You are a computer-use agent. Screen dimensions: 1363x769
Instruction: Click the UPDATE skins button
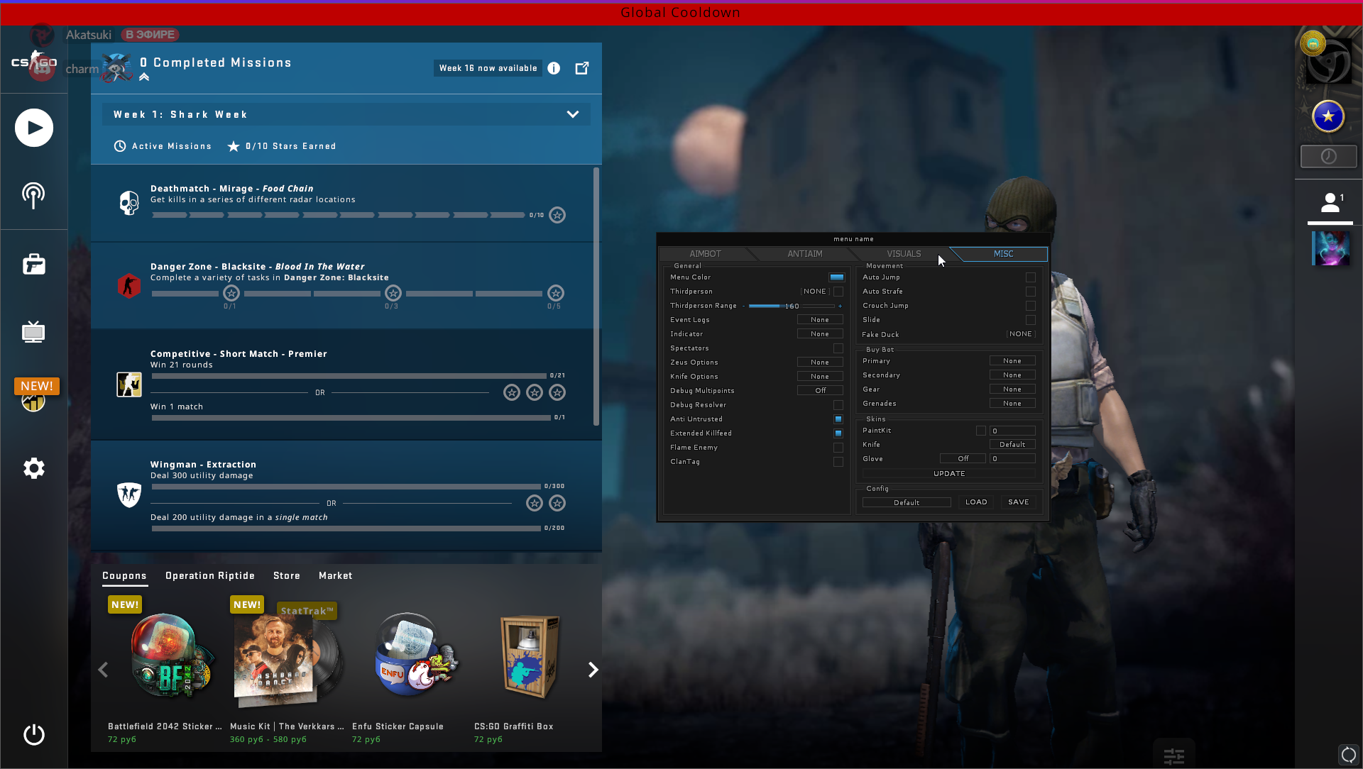(948, 473)
